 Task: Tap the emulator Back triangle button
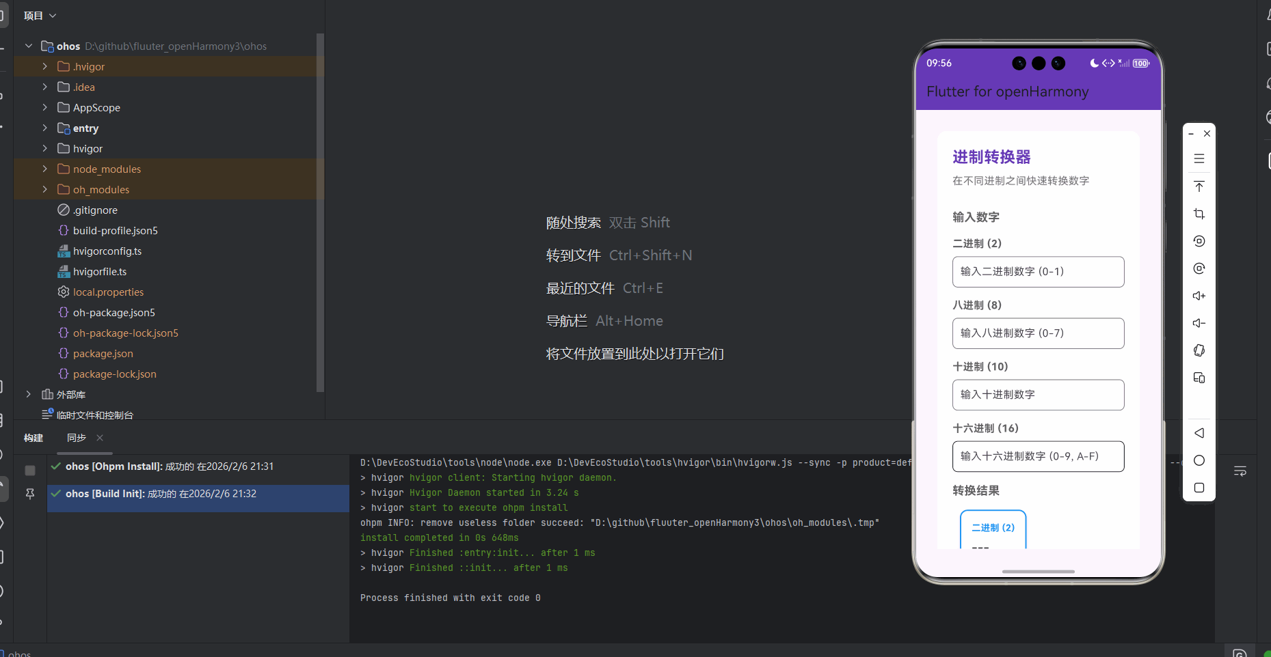pos(1199,433)
